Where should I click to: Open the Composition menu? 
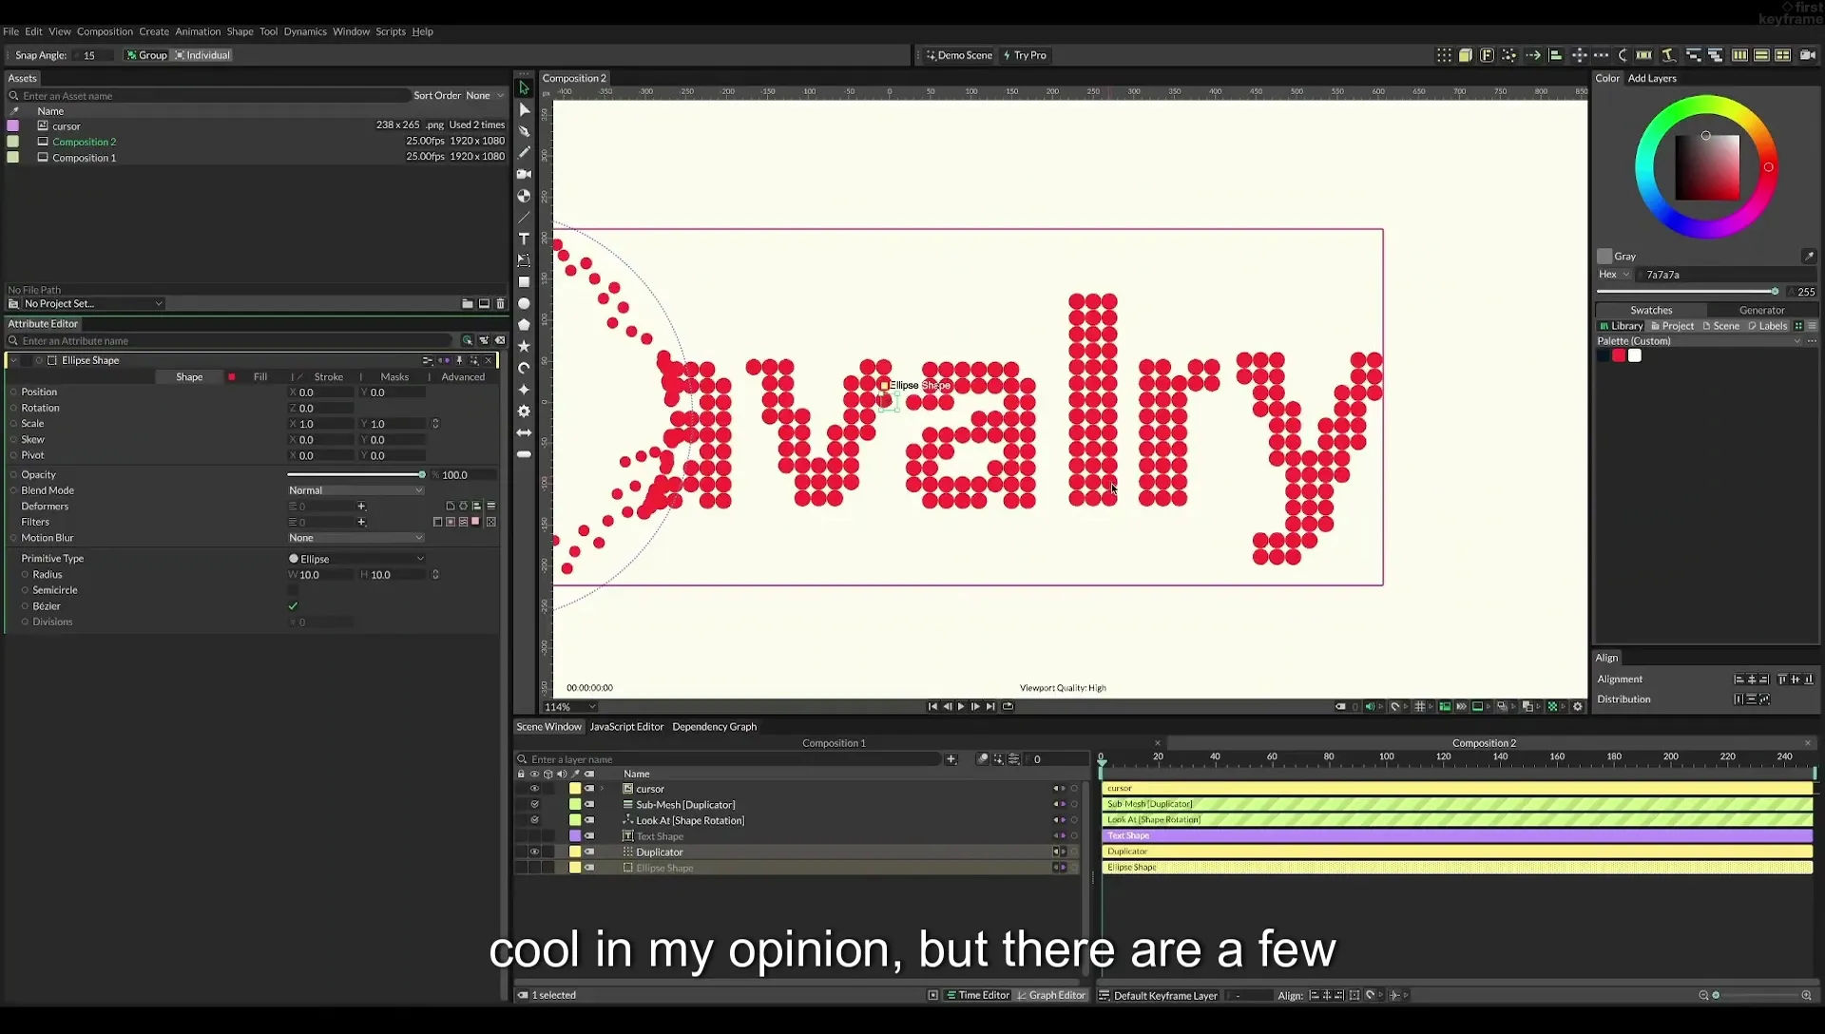coord(105,31)
